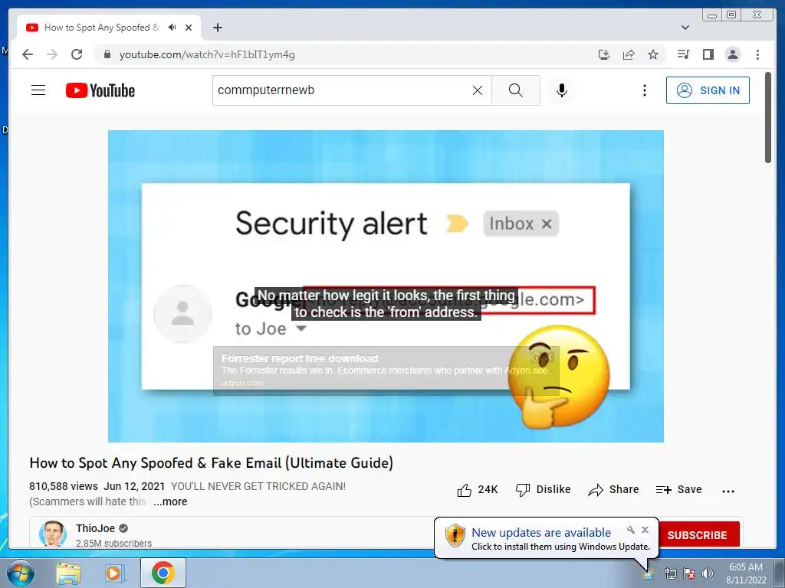The image size is (785, 588).
Task: Toggle Chrome side panel
Action: (x=708, y=54)
